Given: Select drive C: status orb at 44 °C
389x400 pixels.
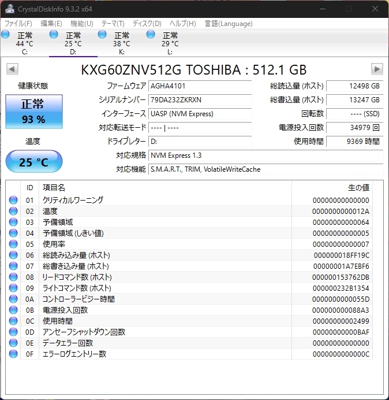Looking at the screenshot, I should (6, 35).
